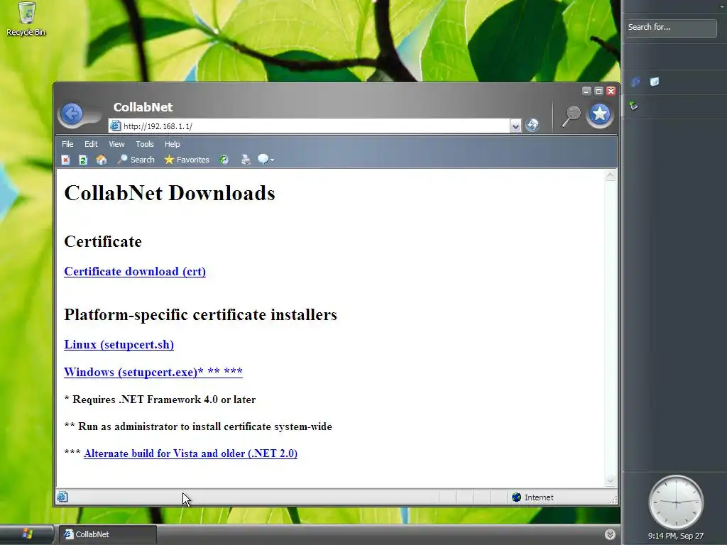The width and height of the screenshot is (727, 545).
Task: Click the page icon in the status bar
Action: point(62,497)
